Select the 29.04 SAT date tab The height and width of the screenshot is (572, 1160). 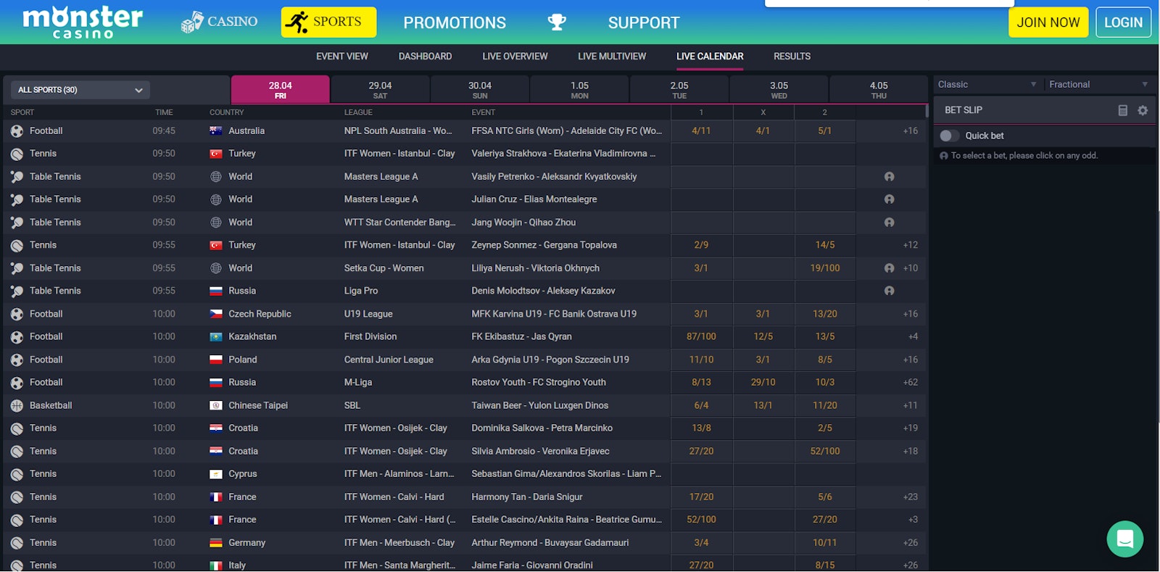380,90
